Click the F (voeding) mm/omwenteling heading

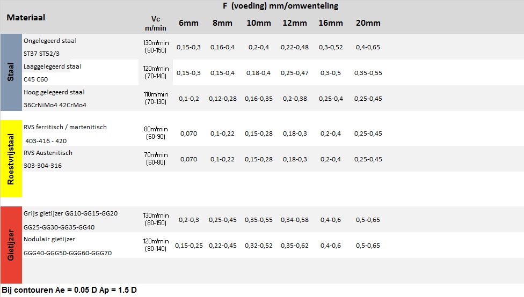point(274,6)
